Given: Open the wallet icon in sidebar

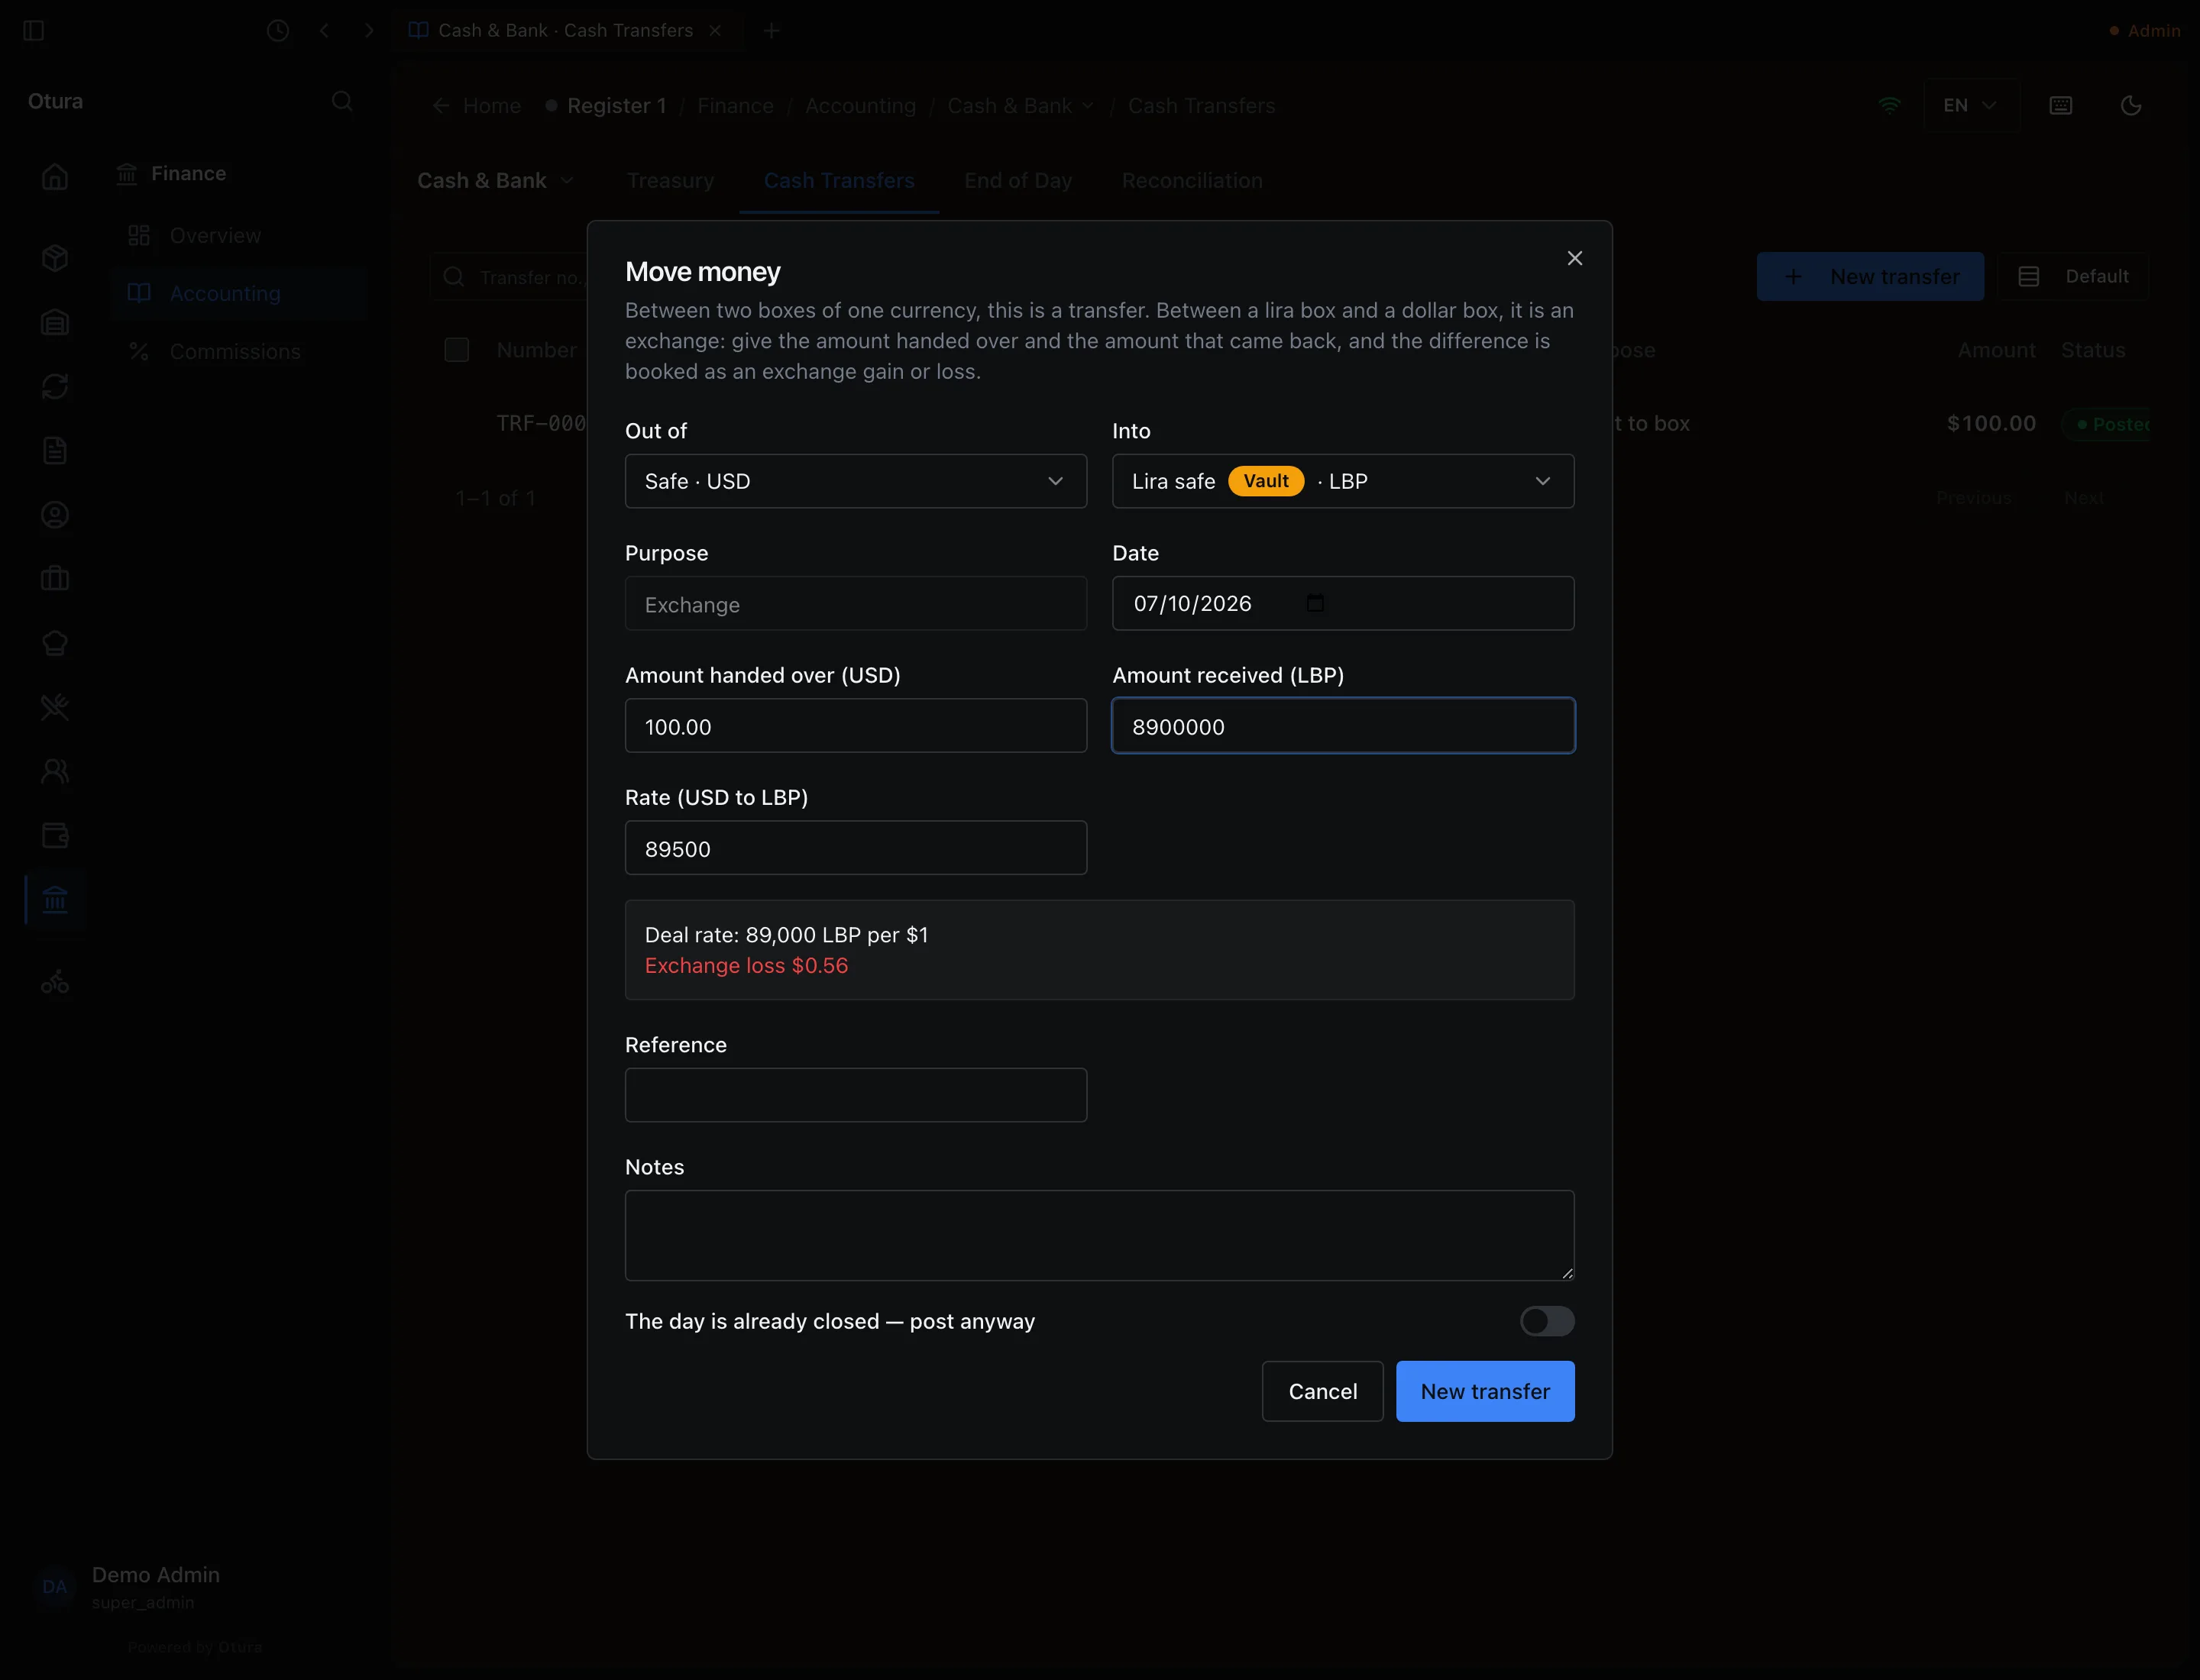Looking at the screenshot, I should [55, 835].
